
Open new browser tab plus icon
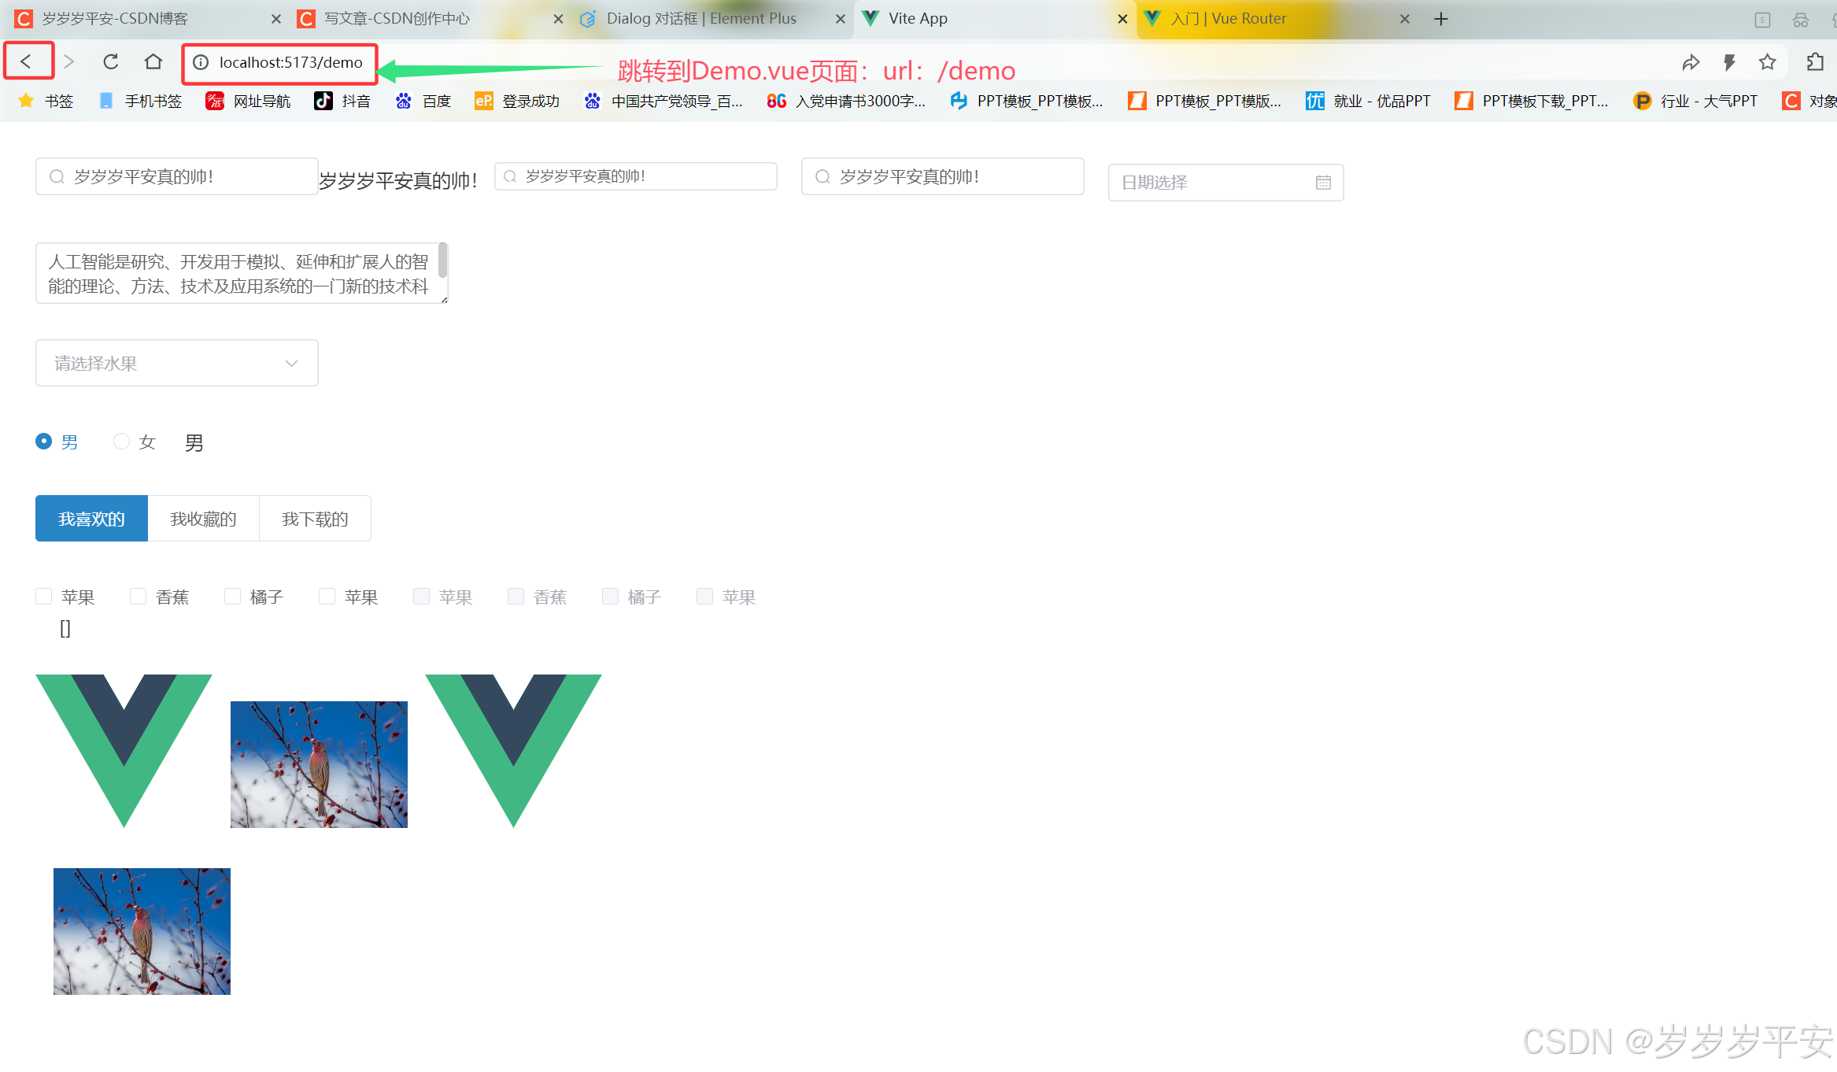pyautogui.click(x=1441, y=19)
